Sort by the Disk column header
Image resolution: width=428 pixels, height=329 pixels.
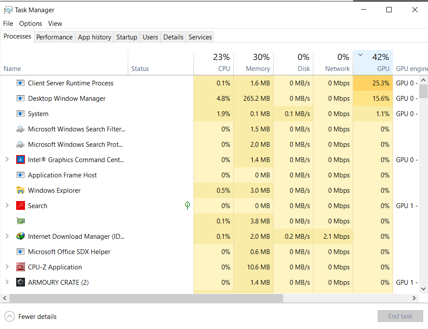click(294, 63)
